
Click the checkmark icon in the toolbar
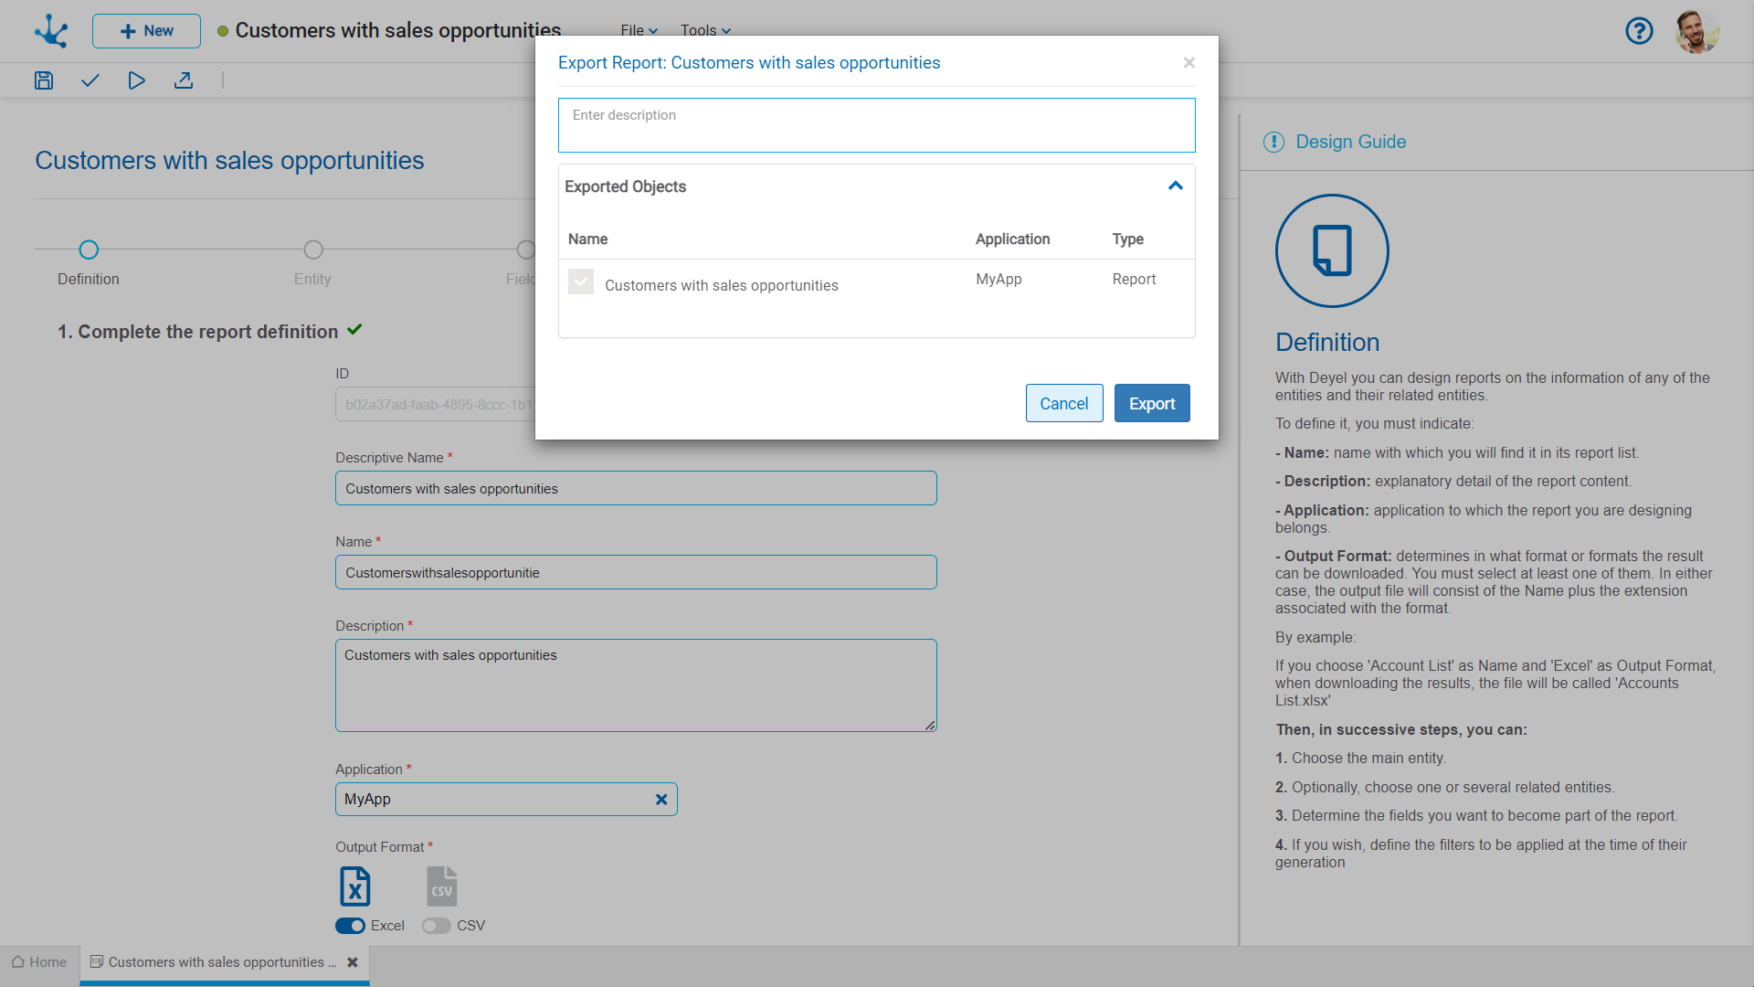[x=90, y=80]
